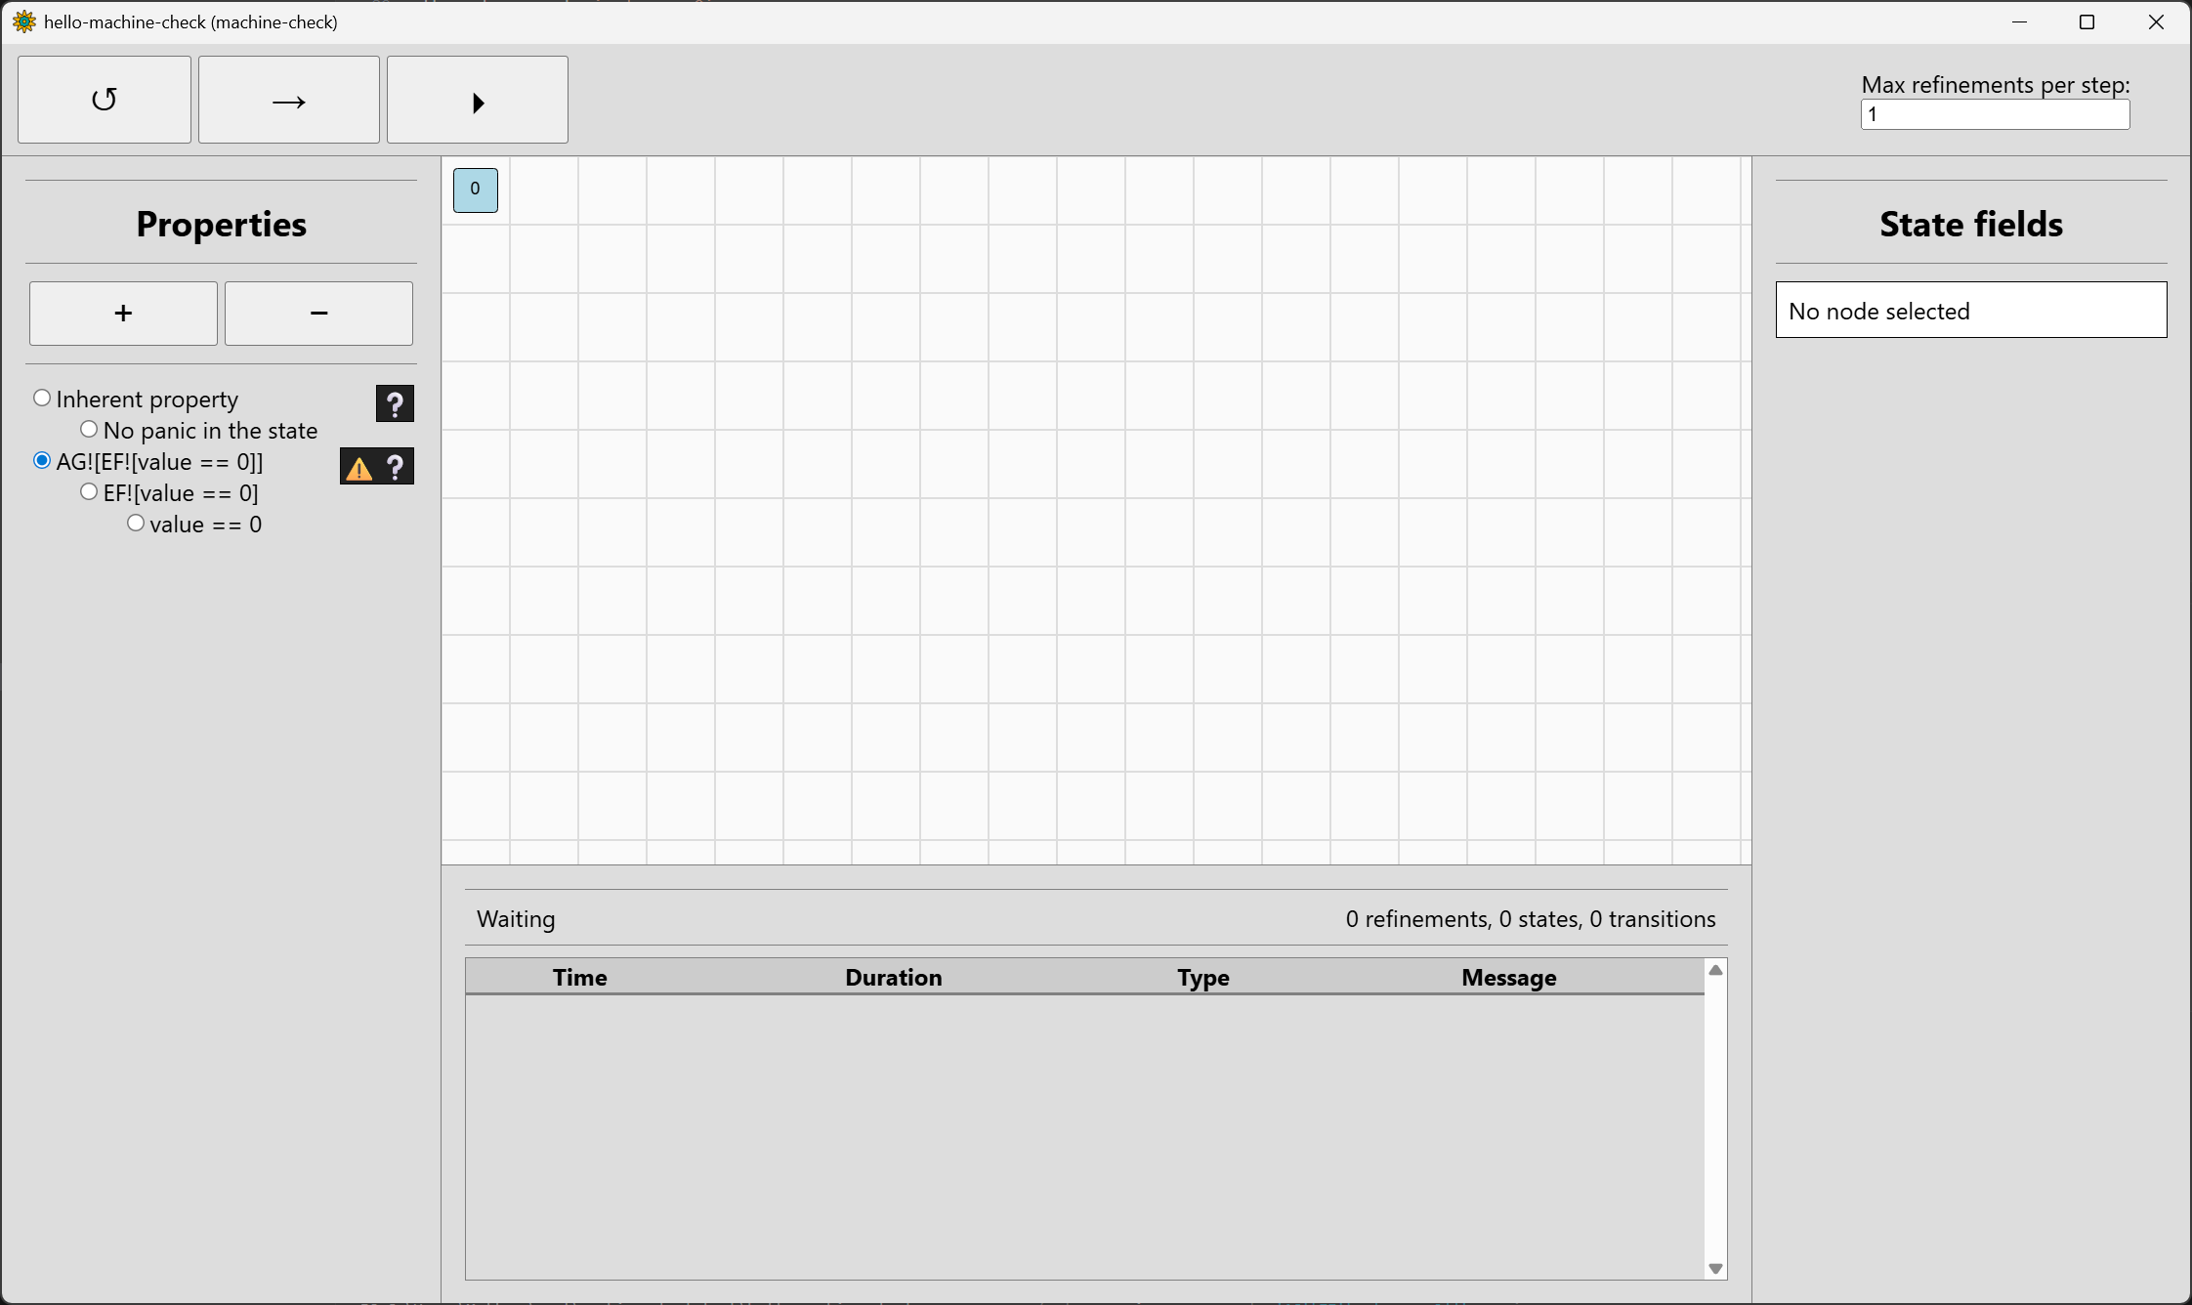The width and height of the screenshot is (2192, 1305).
Task: Select the value == 0 radio option
Action: (136, 523)
